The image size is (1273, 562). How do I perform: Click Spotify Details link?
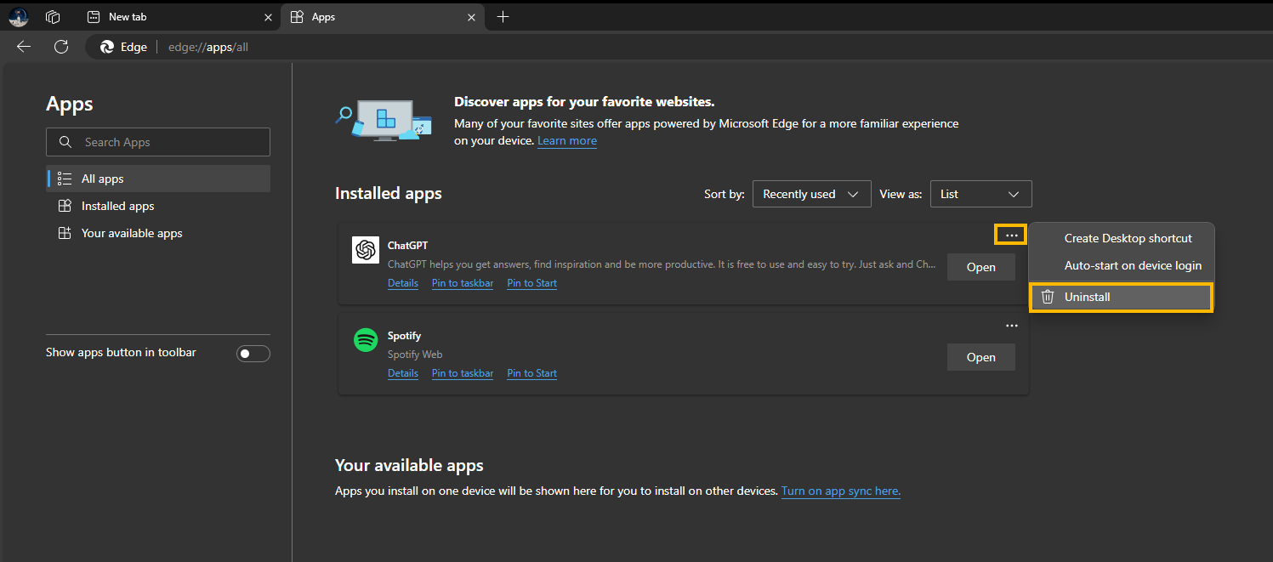click(403, 373)
